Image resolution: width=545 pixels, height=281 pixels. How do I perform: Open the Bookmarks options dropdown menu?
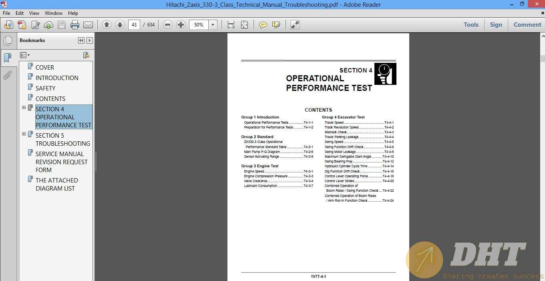(x=25, y=55)
